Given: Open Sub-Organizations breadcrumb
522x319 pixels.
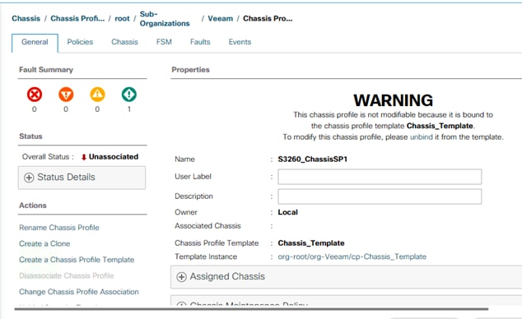Looking at the screenshot, I should coord(165,19).
